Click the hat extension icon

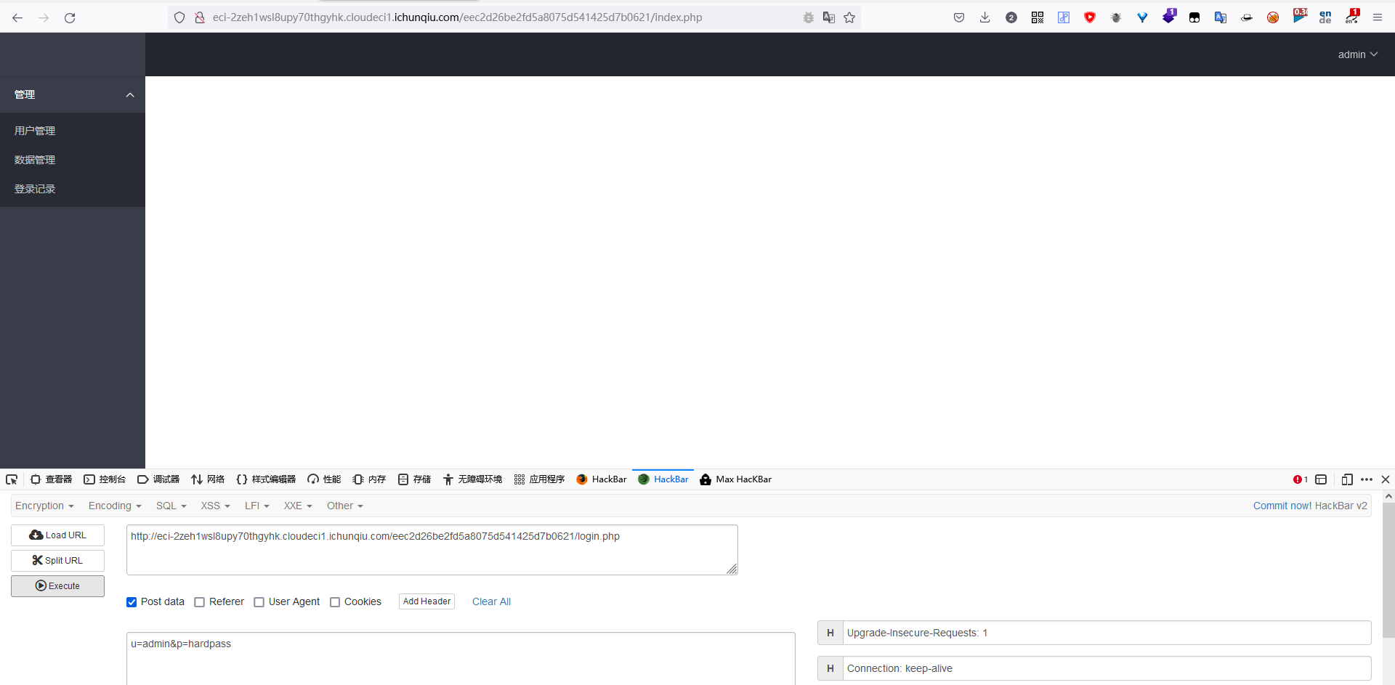1247,17
